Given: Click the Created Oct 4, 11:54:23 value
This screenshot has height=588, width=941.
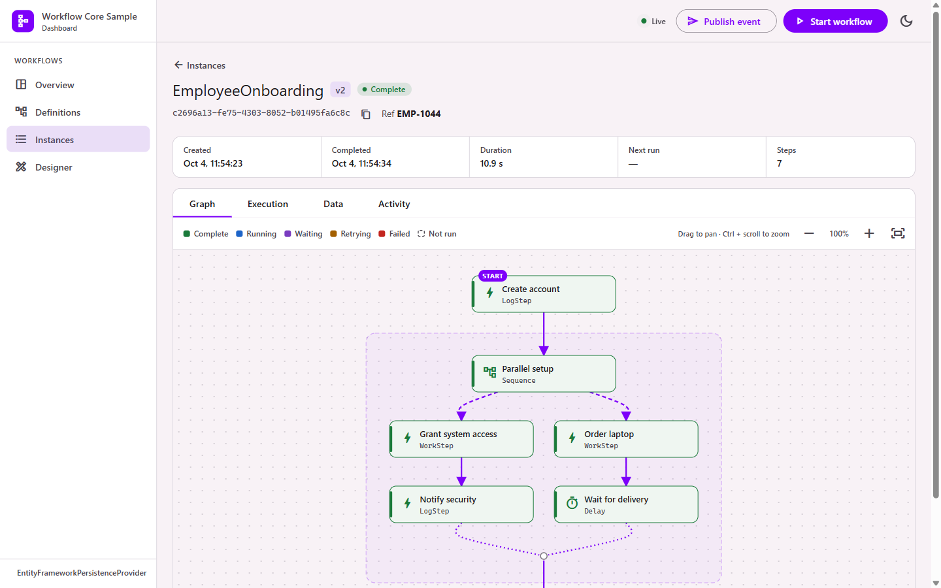Looking at the screenshot, I should point(213,163).
